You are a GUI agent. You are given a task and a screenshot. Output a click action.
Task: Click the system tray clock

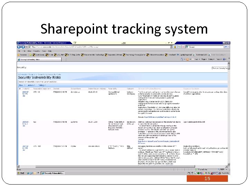pos(225,173)
